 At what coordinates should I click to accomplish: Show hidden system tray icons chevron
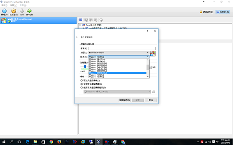coord(198,142)
